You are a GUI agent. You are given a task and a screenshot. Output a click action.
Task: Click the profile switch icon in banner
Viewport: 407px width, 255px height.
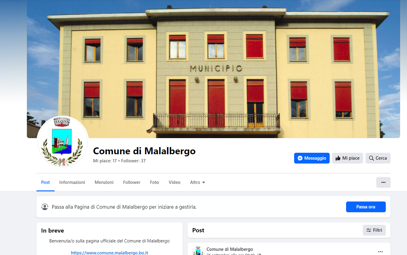(45, 207)
